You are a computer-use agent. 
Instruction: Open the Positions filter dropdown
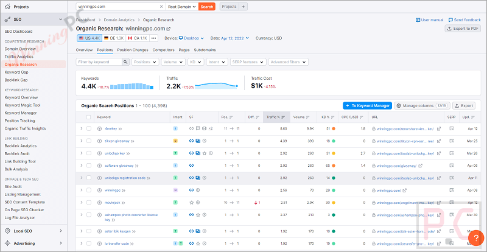pyautogui.click(x=145, y=62)
